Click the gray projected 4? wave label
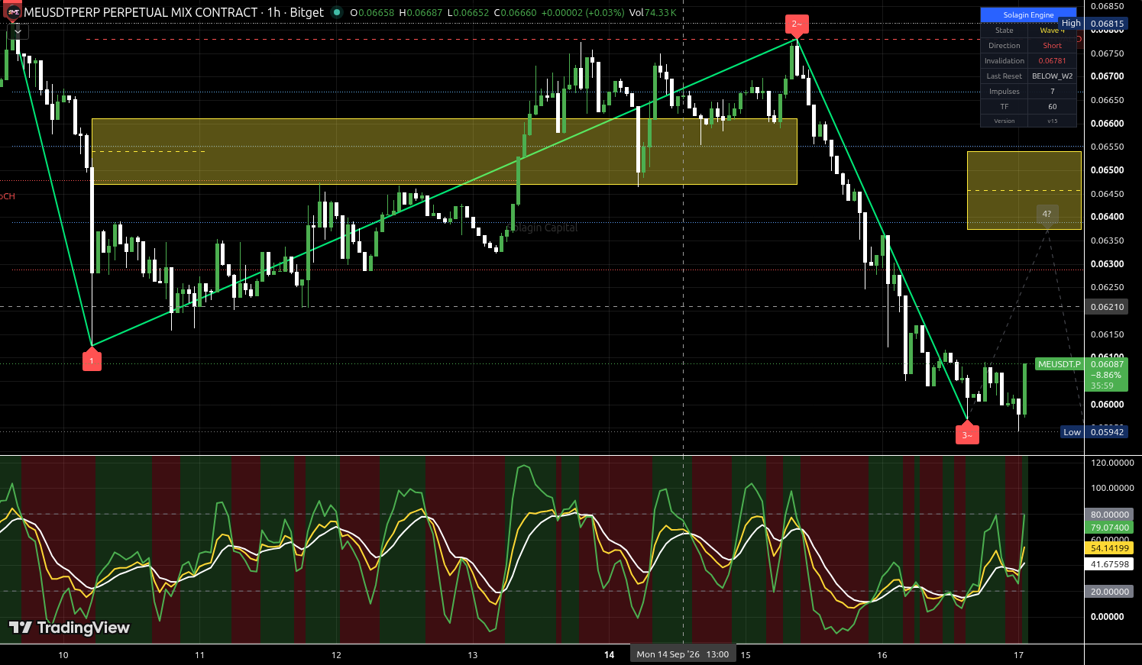The height and width of the screenshot is (665, 1142). 1047,214
